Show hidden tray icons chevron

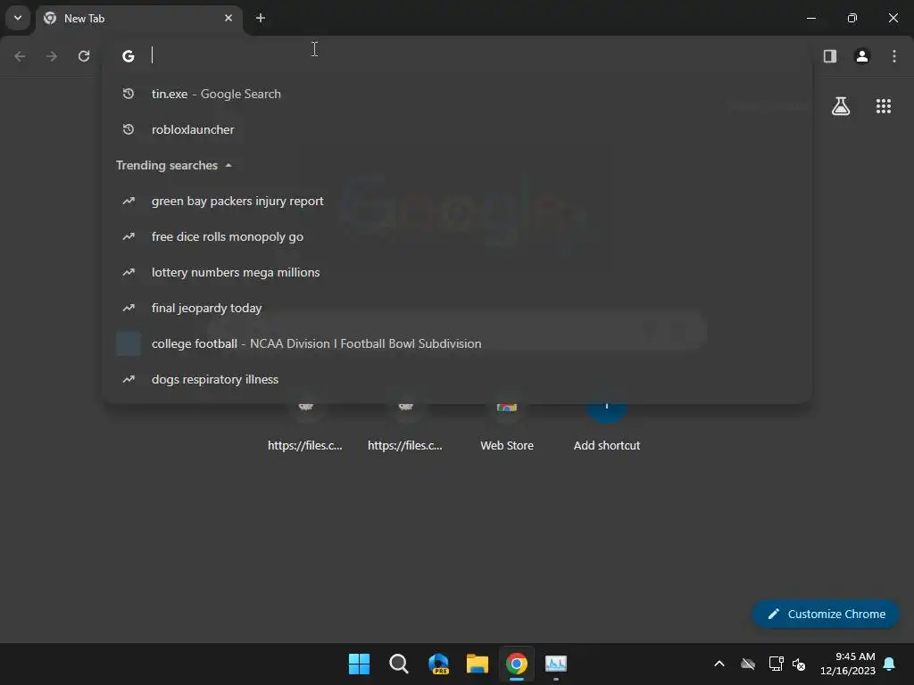[719, 664]
